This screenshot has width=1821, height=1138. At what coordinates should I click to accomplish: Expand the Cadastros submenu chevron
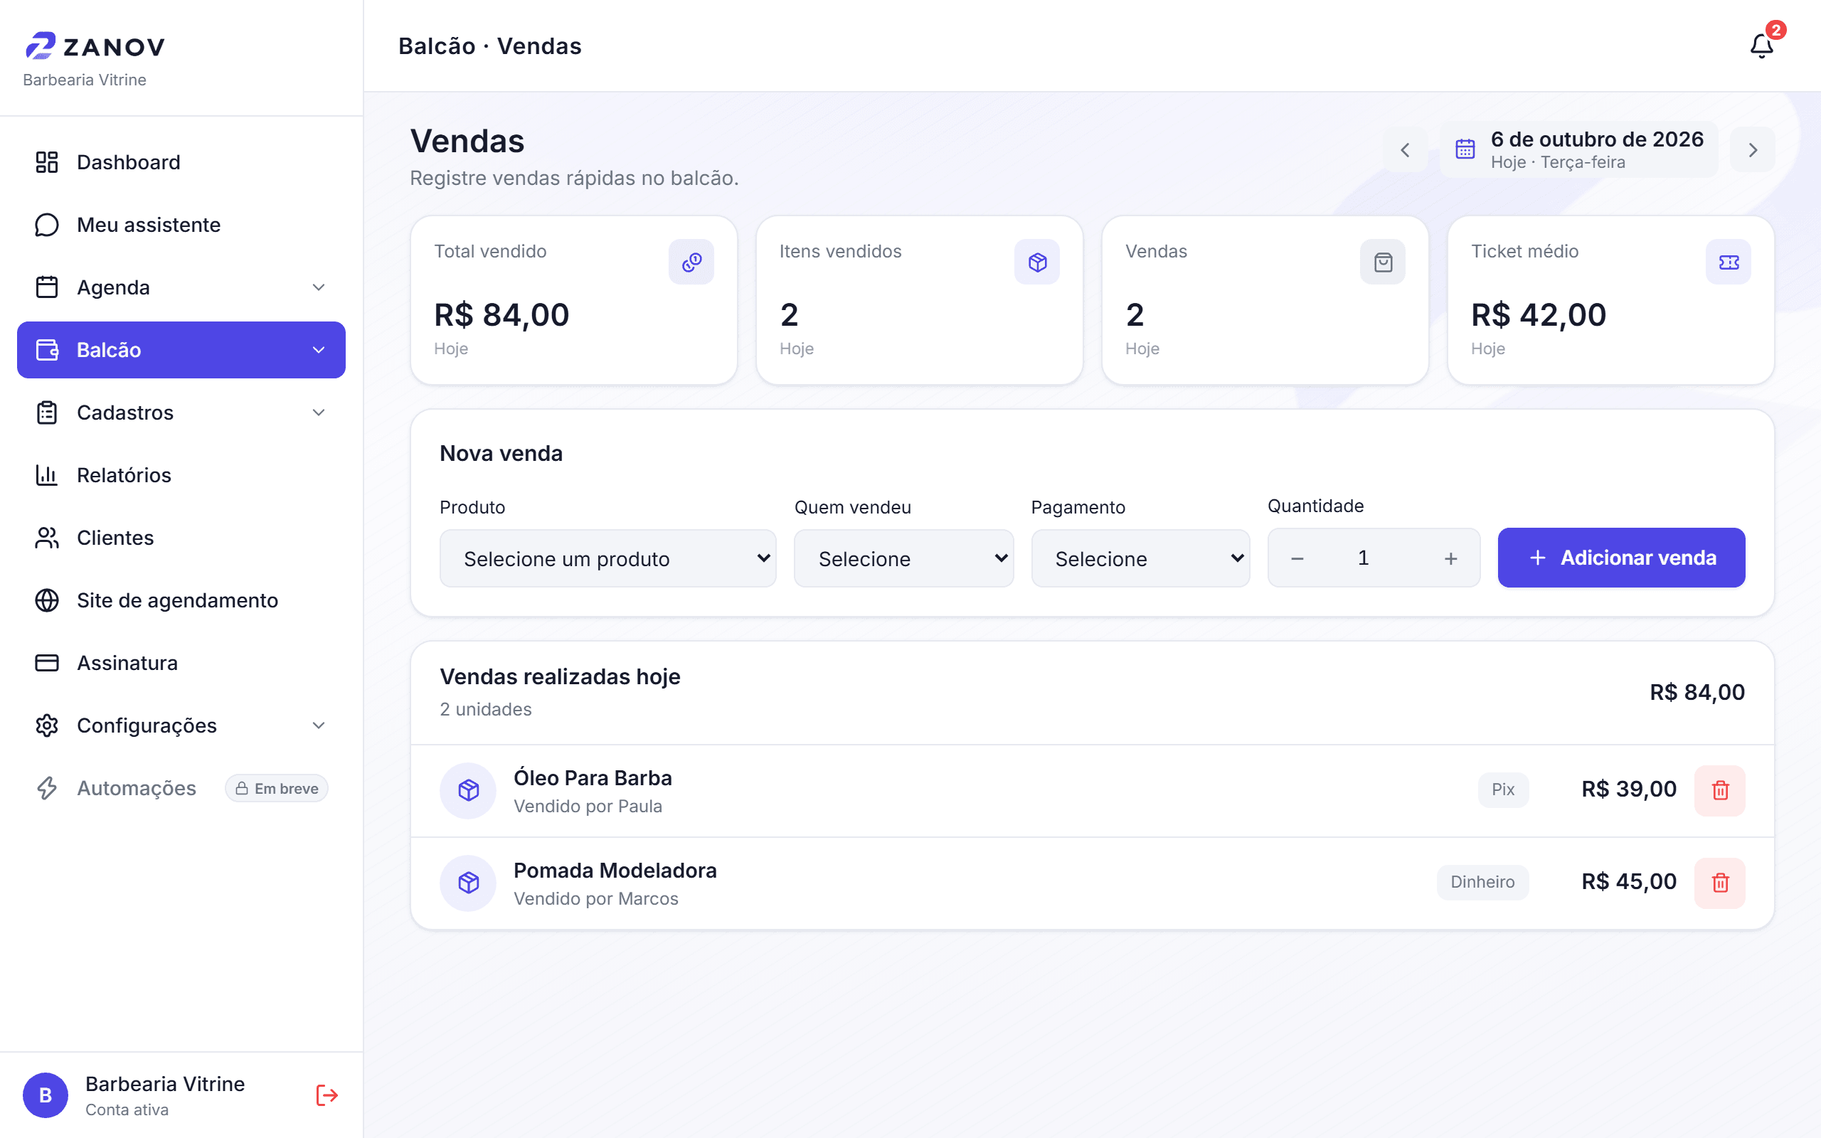click(318, 413)
